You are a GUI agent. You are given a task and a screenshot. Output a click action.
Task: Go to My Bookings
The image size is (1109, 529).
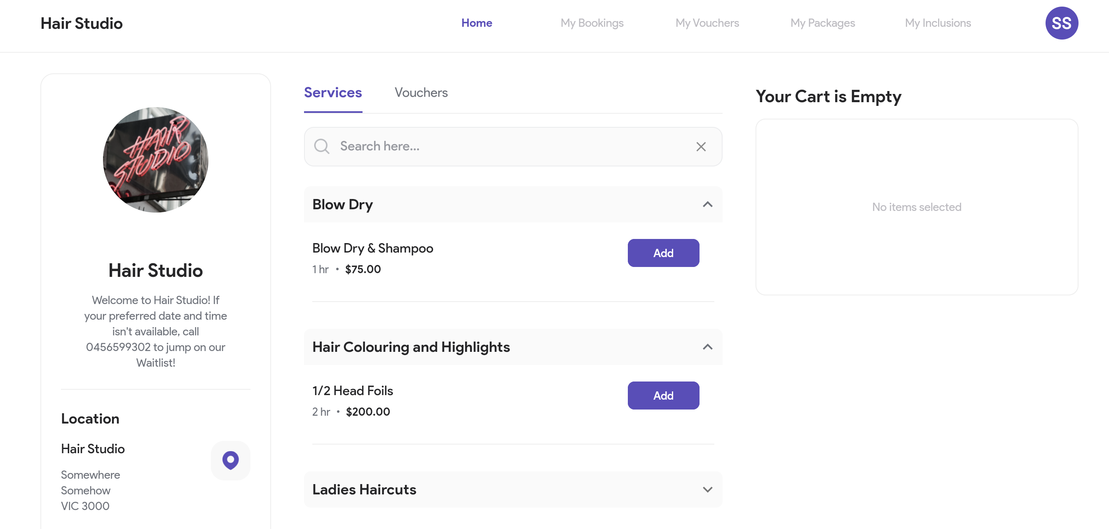tap(592, 23)
